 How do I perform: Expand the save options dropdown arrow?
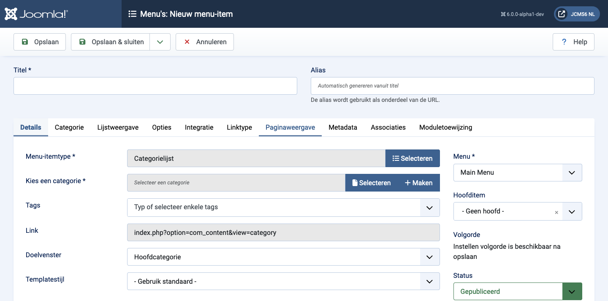[160, 42]
